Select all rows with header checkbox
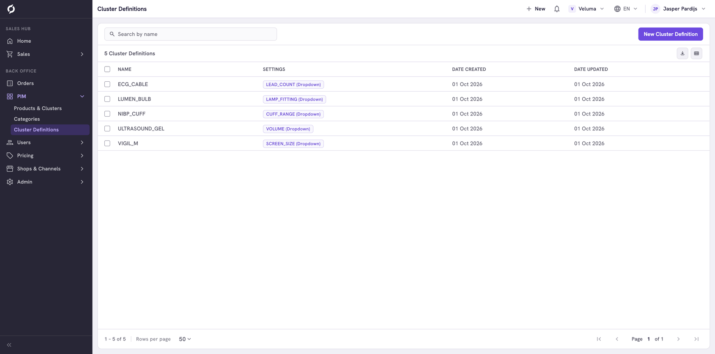Image resolution: width=715 pixels, height=354 pixels. pyautogui.click(x=107, y=69)
